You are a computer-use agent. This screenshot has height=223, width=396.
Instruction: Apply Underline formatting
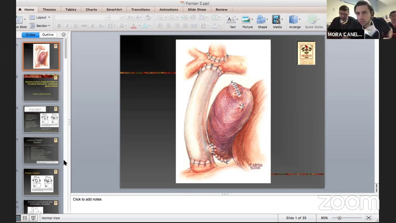point(76,26)
